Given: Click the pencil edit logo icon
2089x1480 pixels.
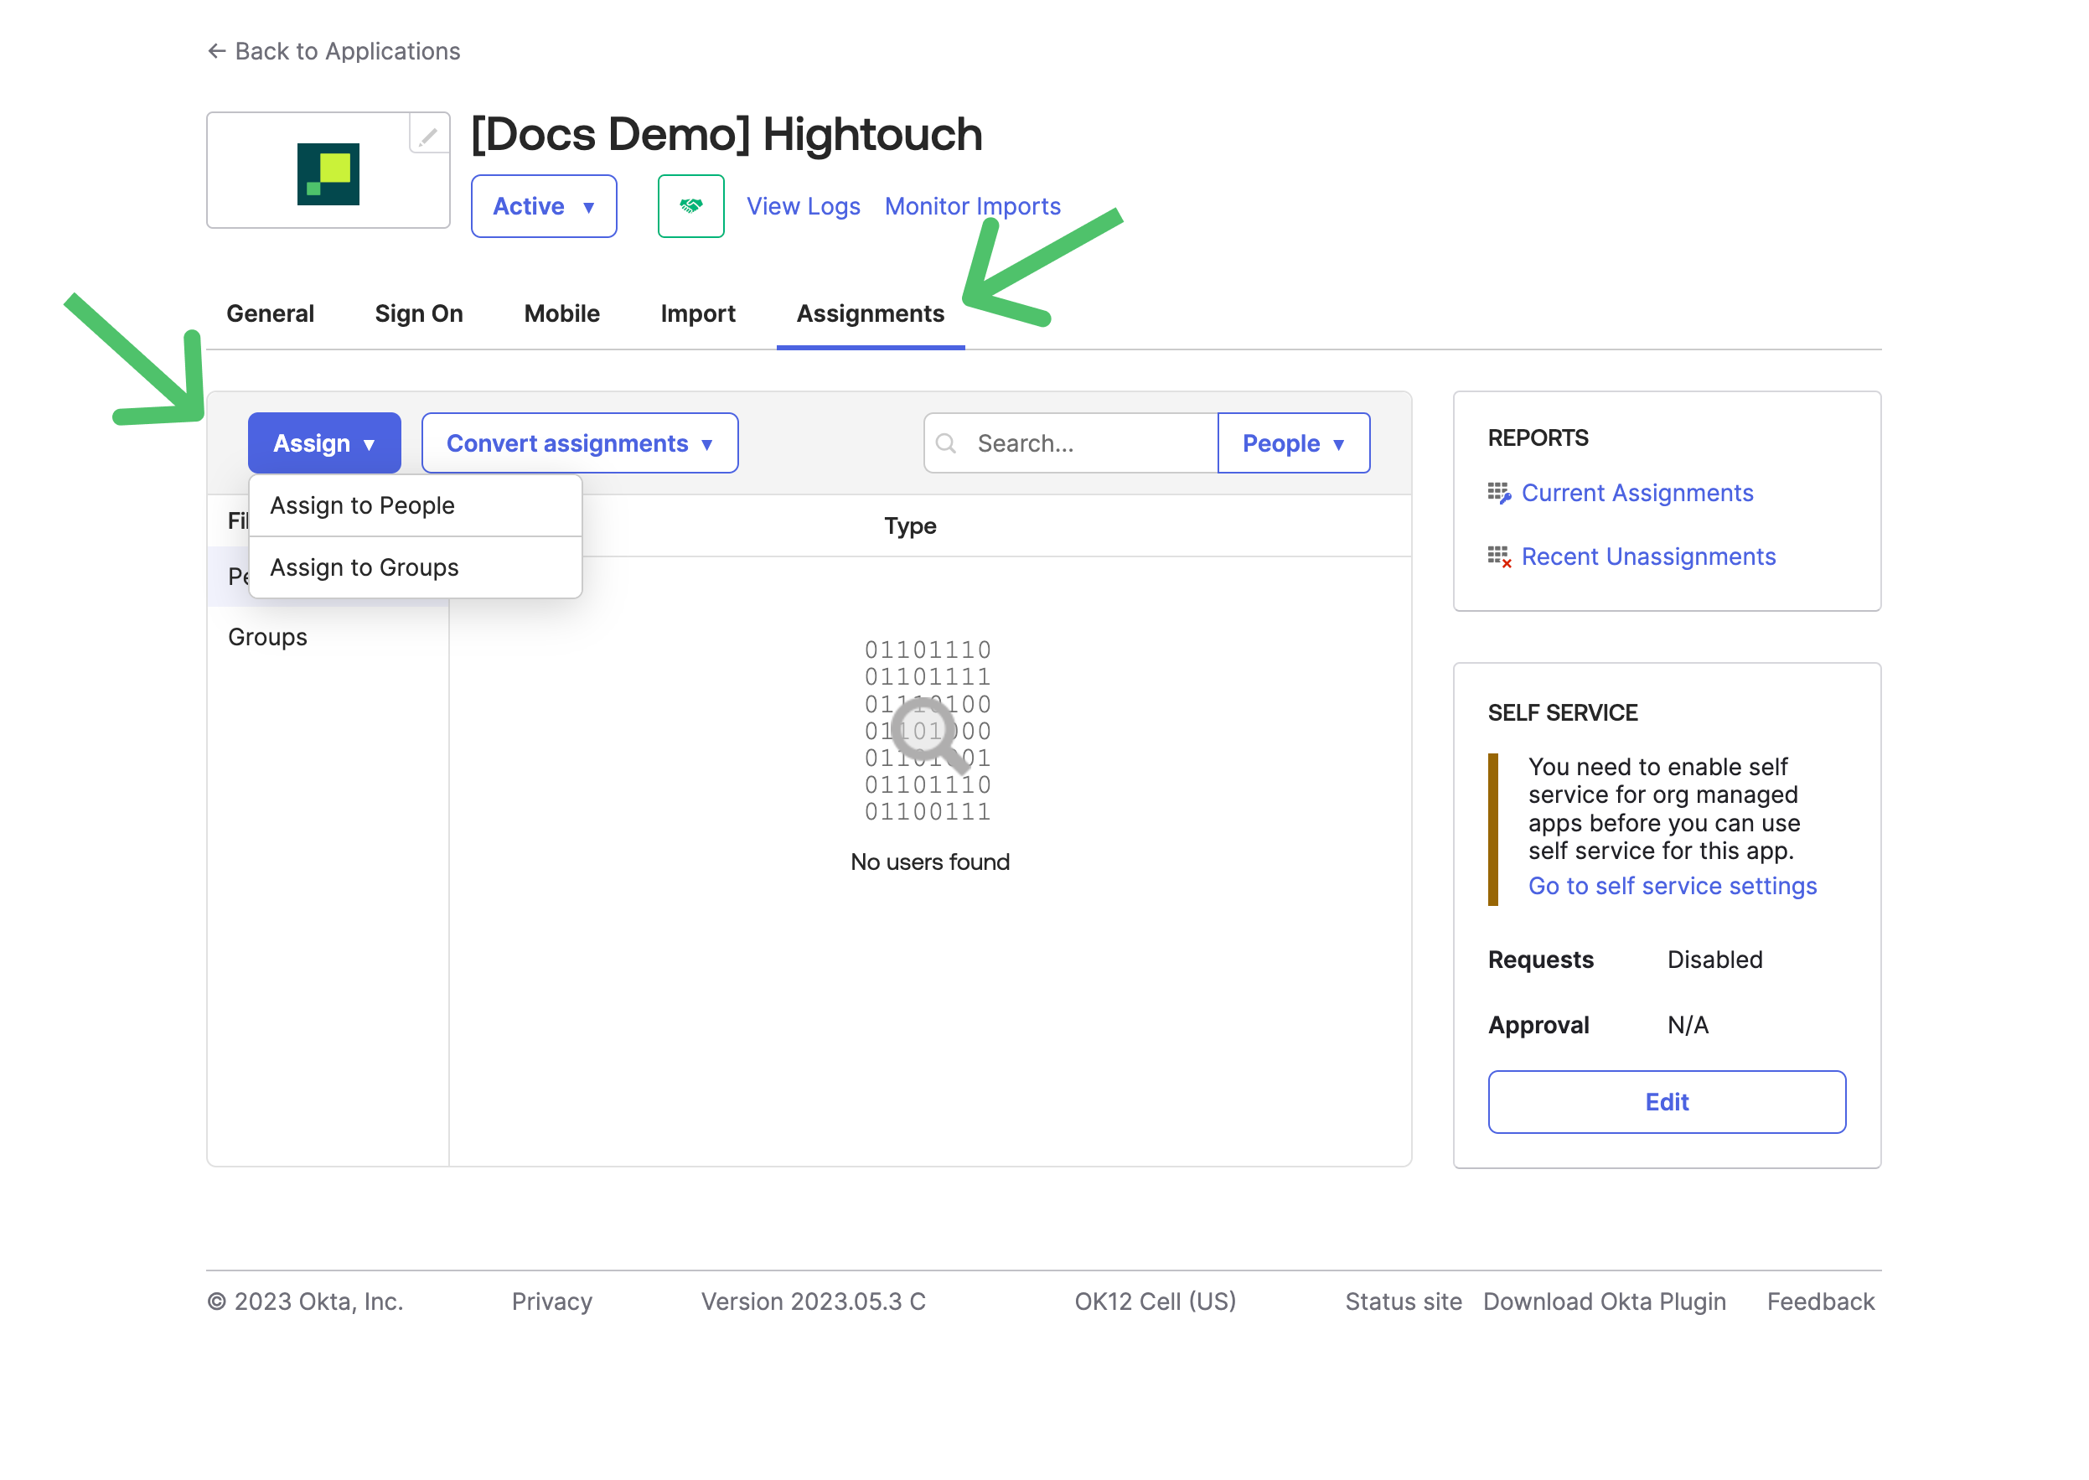Looking at the screenshot, I should point(428,136).
